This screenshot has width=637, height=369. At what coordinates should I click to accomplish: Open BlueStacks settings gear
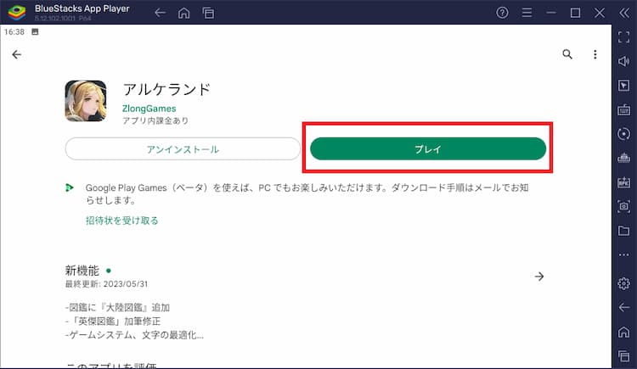click(623, 283)
